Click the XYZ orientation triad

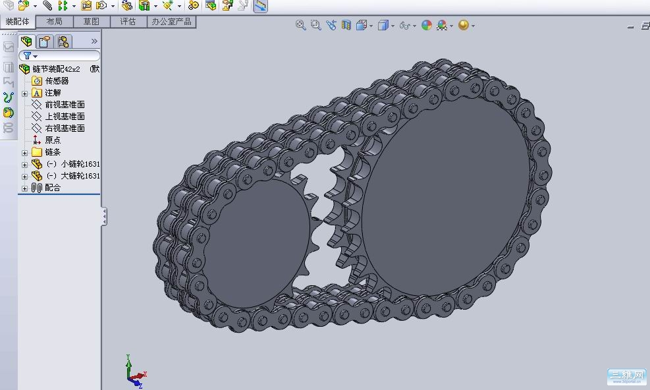coord(136,372)
